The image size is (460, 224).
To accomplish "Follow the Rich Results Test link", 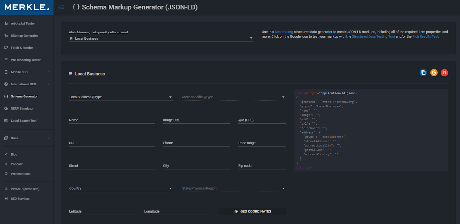I will (425, 36).
